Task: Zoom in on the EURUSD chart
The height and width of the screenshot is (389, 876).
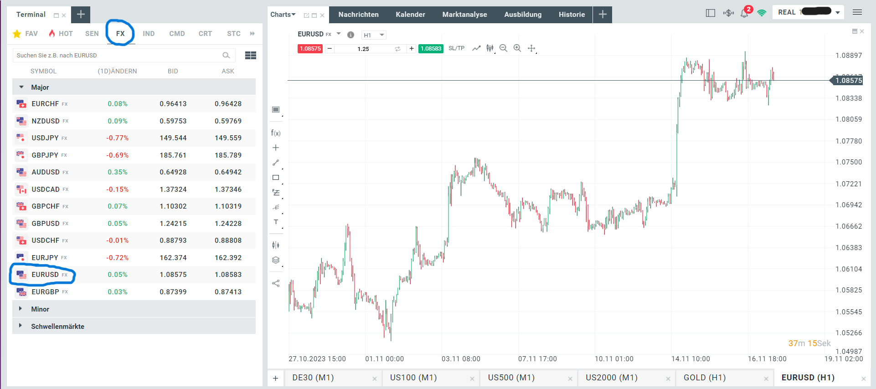Action: pyautogui.click(x=517, y=48)
